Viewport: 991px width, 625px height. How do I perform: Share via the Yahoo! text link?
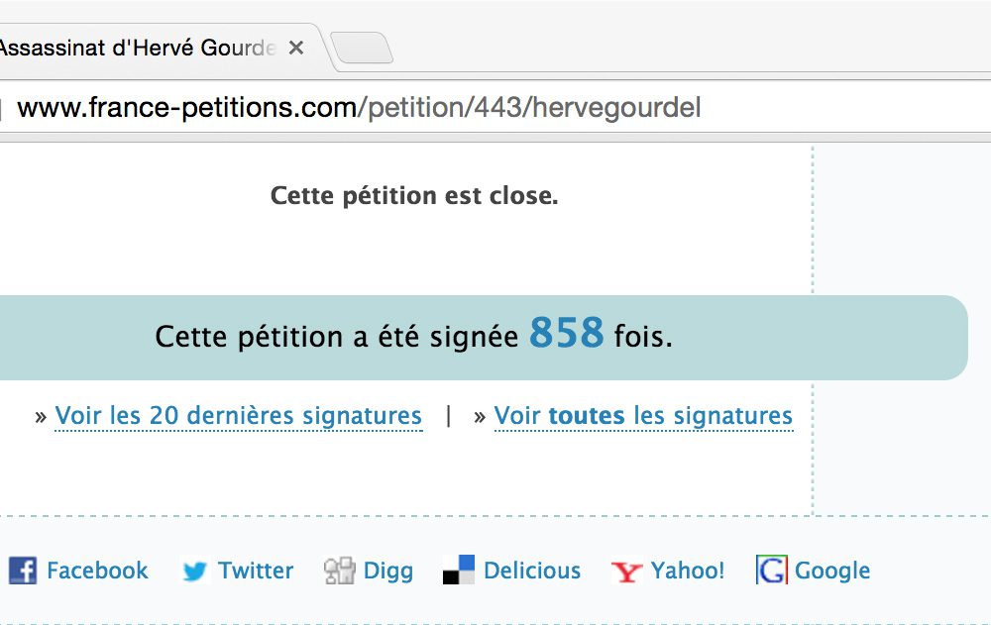(x=688, y=571)
